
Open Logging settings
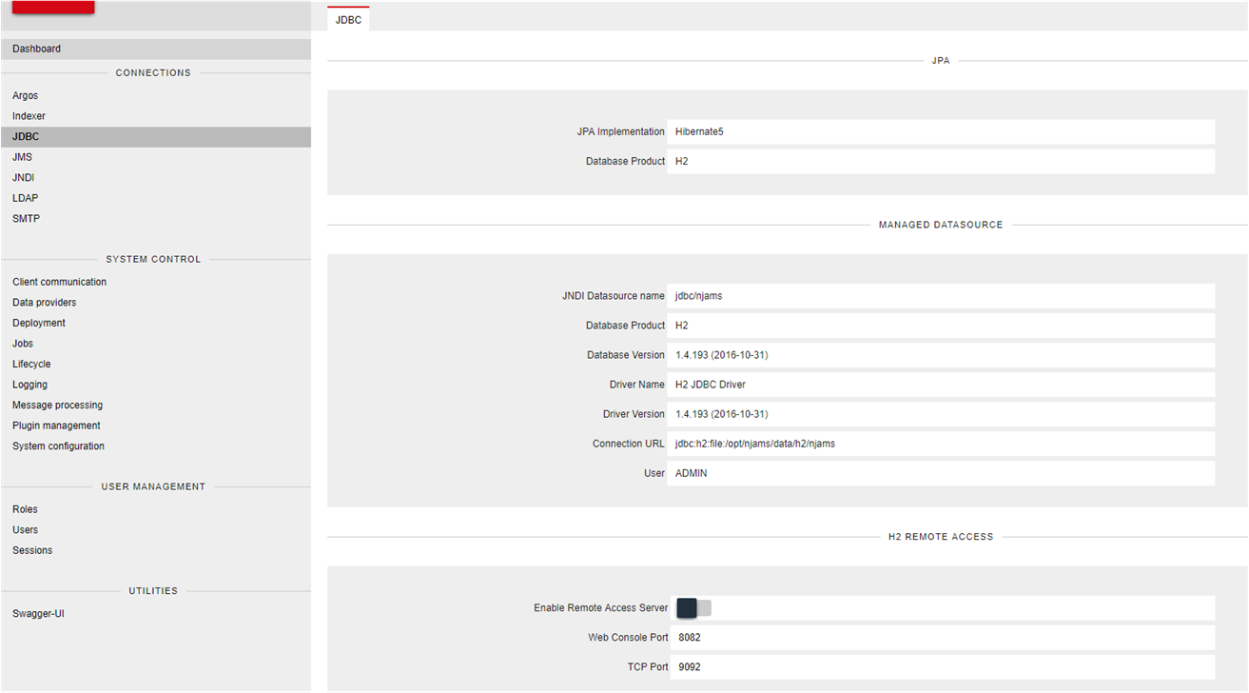point(29,385)
